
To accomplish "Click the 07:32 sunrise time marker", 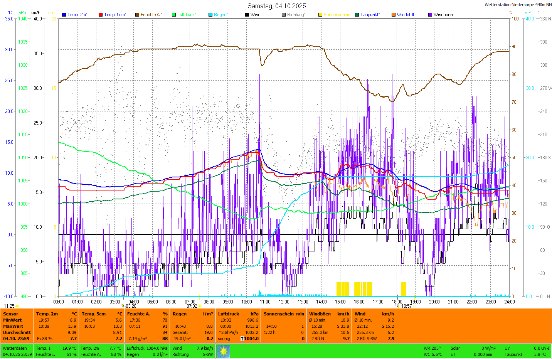I will (x=192, y=306).
